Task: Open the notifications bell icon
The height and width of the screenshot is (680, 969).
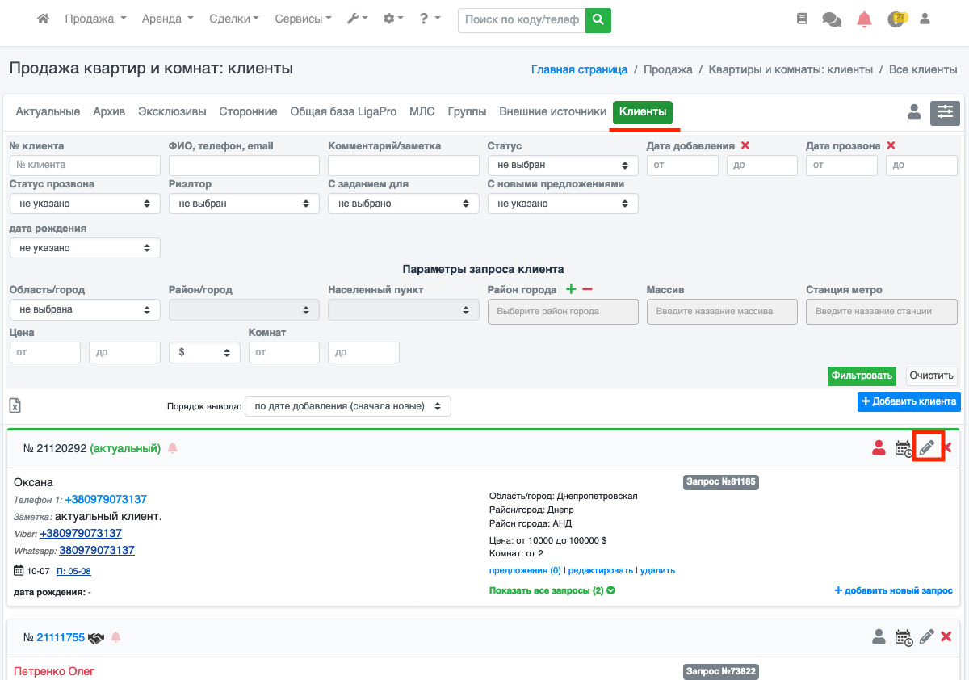Action: coord(864,19)
